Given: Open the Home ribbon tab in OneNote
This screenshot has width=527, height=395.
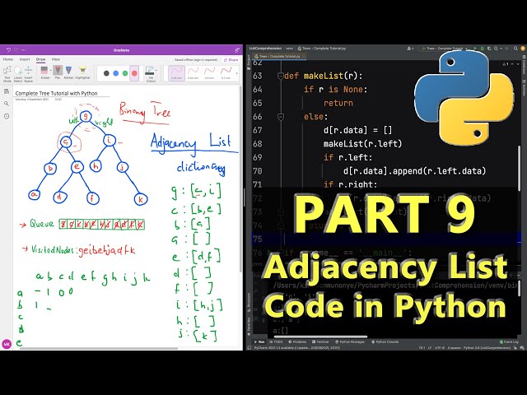Looking at the screenshot, I should point(8,59).
